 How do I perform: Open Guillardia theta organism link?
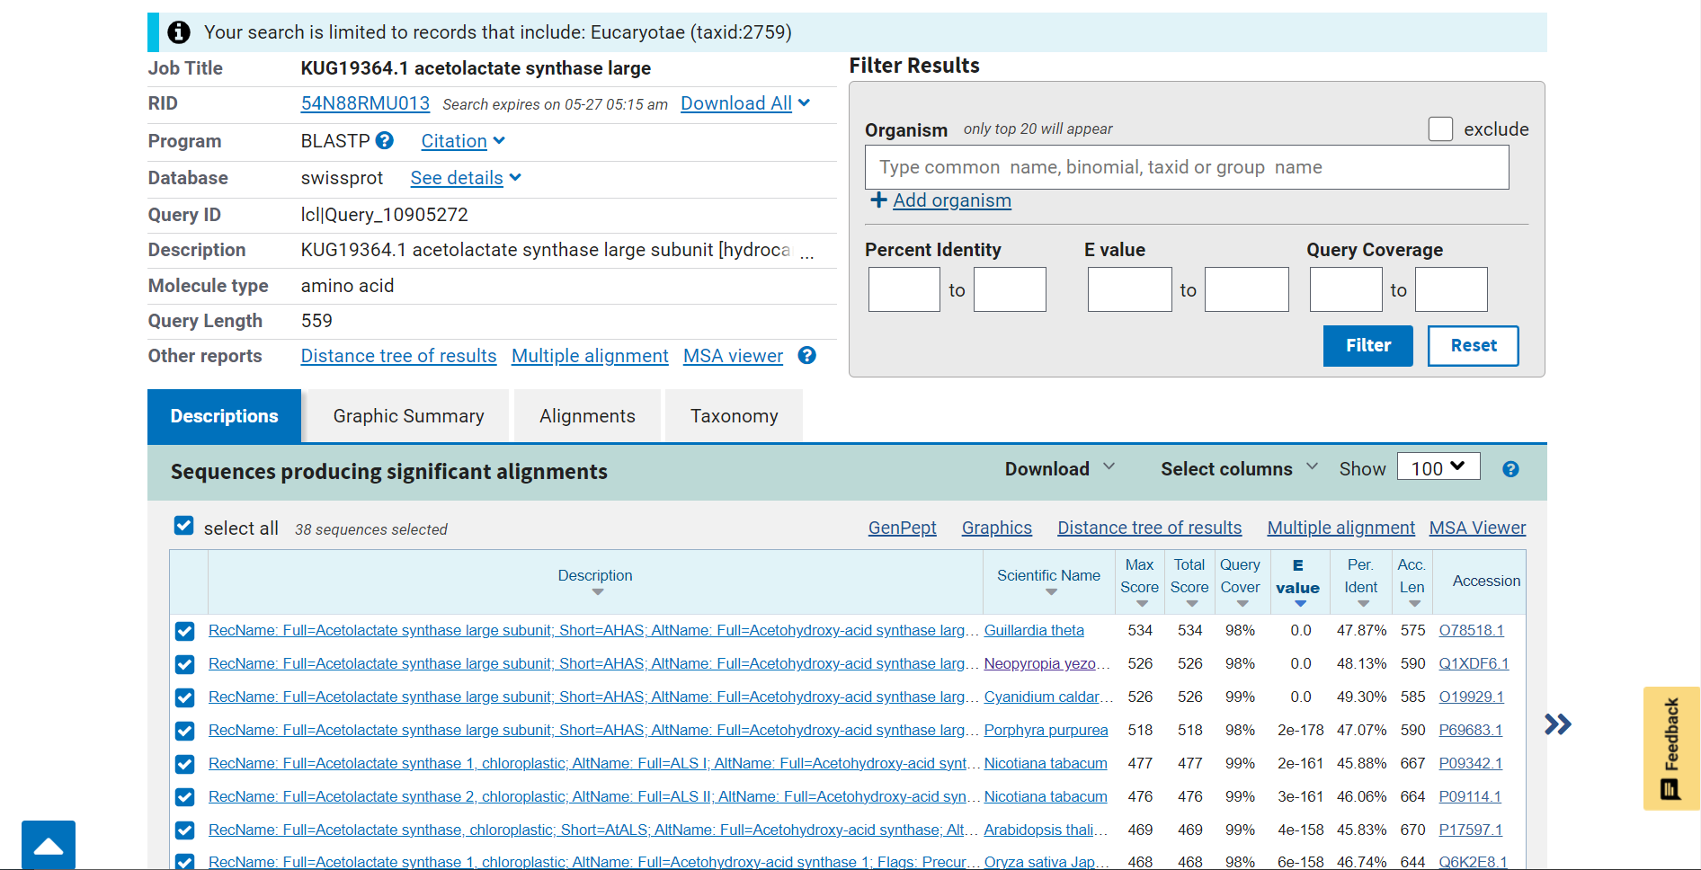(1034, 631)
